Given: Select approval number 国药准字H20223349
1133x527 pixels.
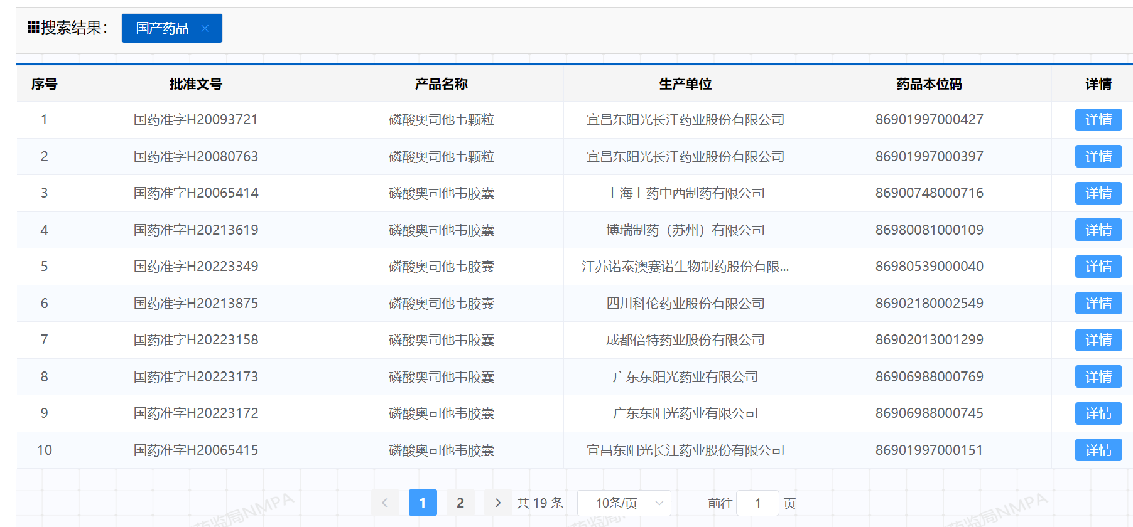Looking at the screenshot, I should click(x=196, y=267).
